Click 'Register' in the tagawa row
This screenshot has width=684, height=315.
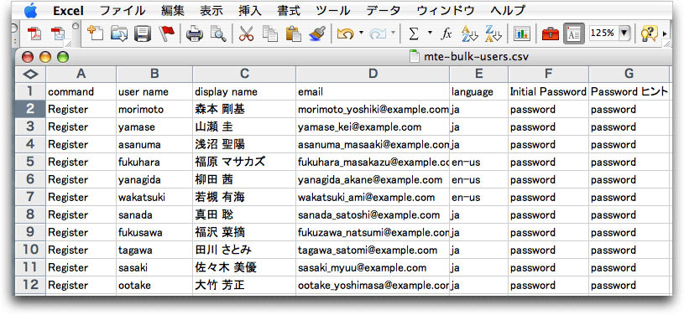[x=81, y=250]
